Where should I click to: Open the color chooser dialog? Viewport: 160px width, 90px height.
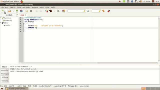pyautogui.click(x=64, y=11)
